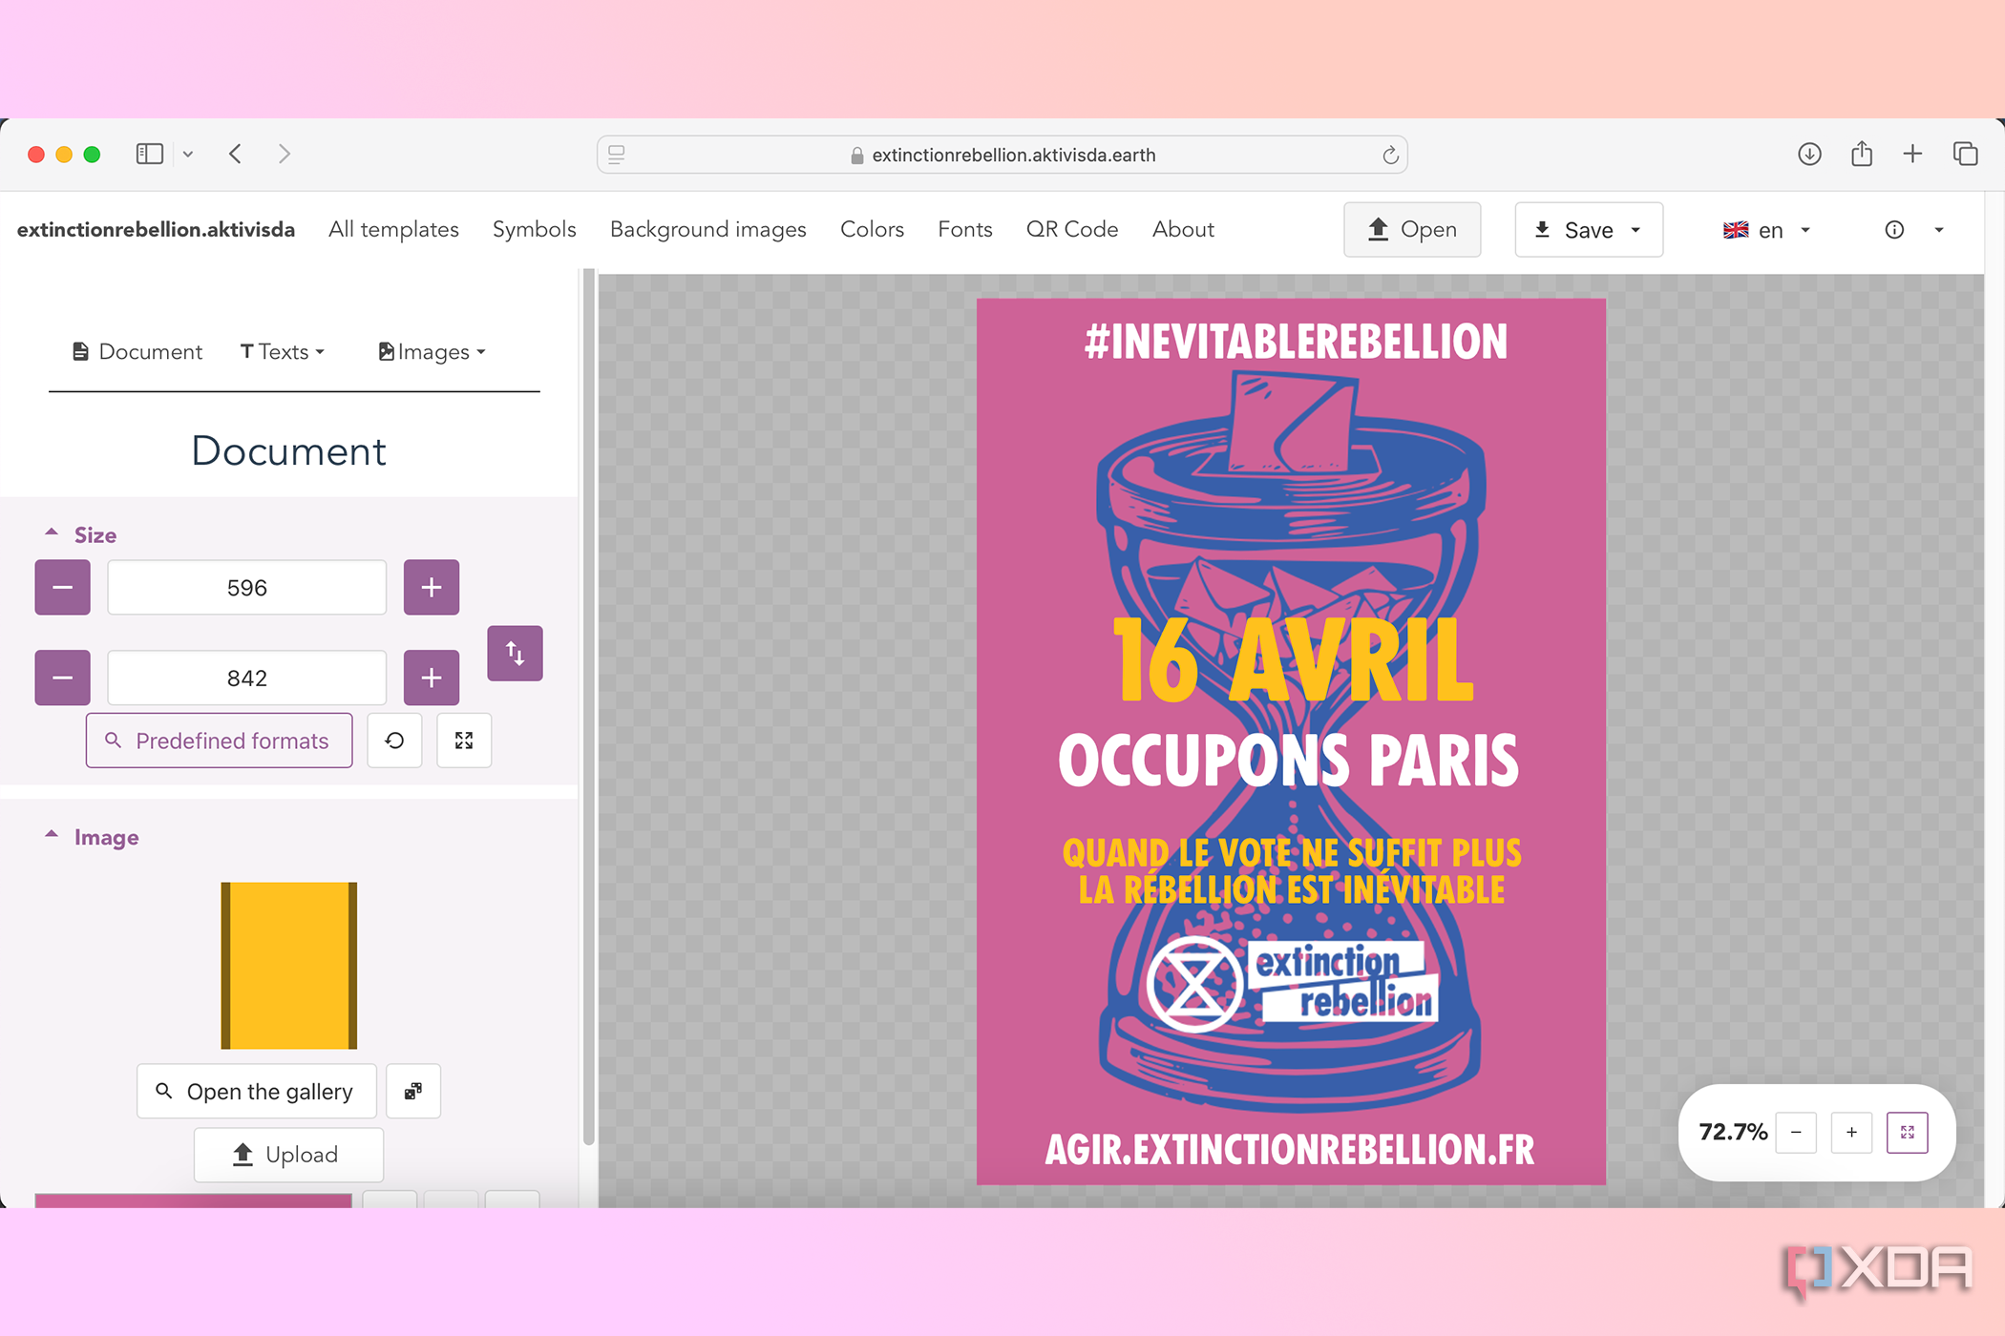Open Safari share menu
The width and height of the screenshot is (2005, 1336).
click(x=1862, y=154)
